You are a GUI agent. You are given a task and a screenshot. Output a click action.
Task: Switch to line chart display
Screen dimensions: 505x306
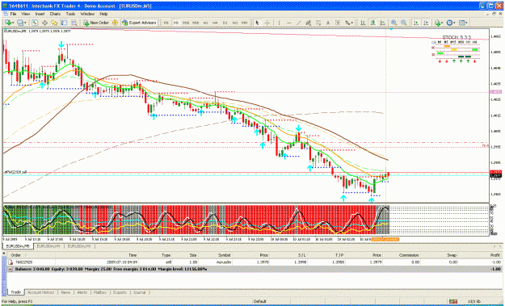coord(383,23)
